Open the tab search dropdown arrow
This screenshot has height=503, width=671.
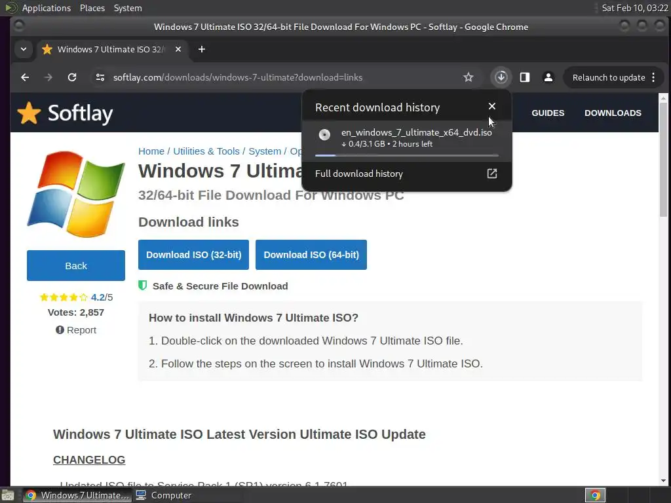[x=24, y=49]
